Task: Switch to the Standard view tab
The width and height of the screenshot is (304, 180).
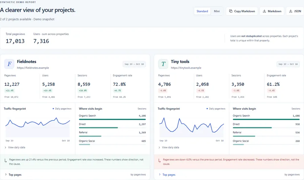Action: (202, 11)
